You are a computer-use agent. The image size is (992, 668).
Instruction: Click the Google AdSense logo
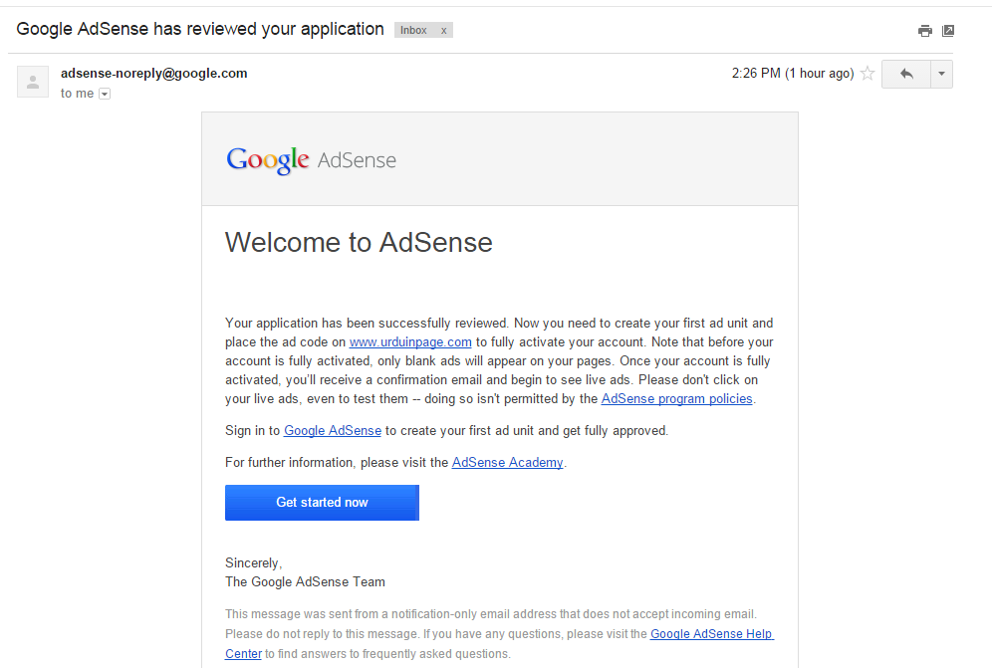(x=311, y=159)
